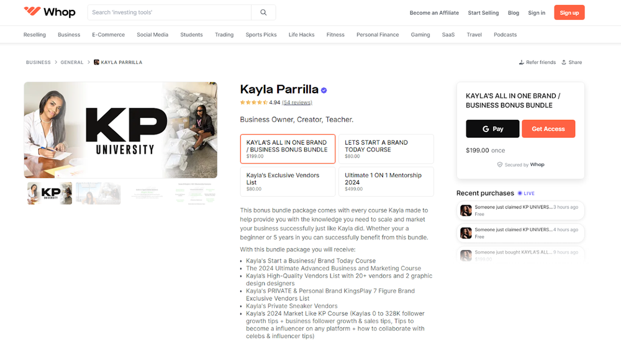Screen dimensions: 621x340
Task: Type in the search investing tools field
Action: (x=170, y=12)
